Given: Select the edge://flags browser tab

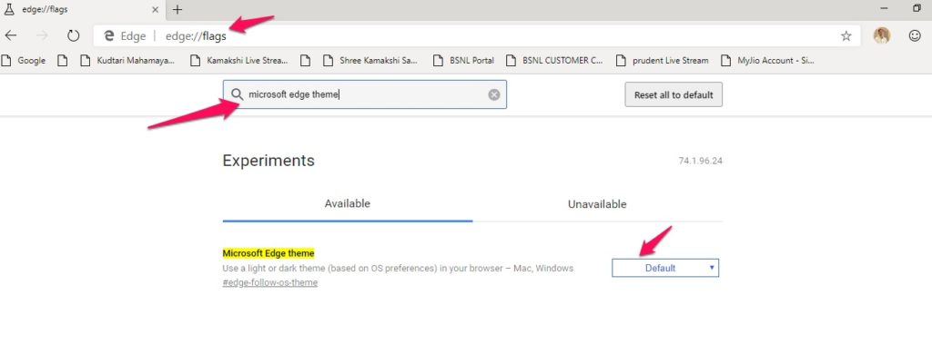Looking at the screenshot, I should 83,9.
